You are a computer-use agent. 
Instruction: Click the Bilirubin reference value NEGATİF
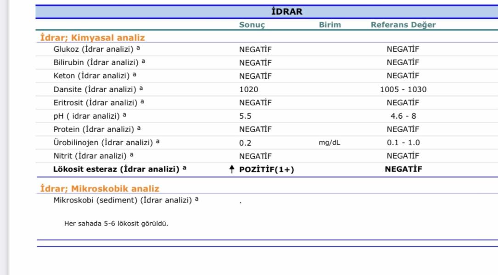[x=403, y=62]
